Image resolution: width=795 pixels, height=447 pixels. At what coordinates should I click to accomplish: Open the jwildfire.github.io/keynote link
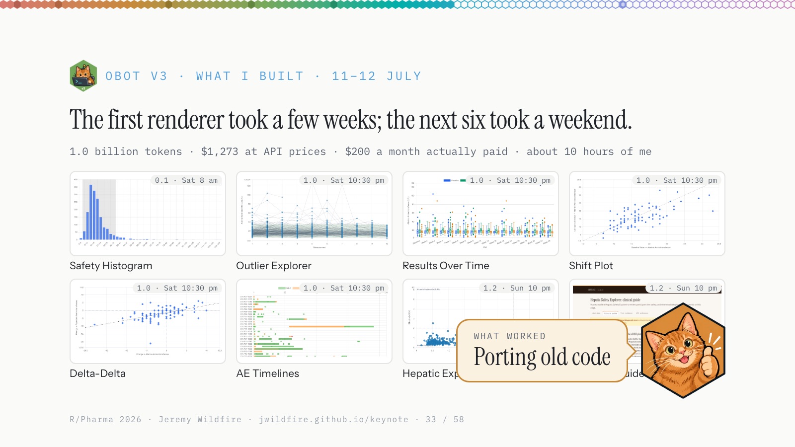click(x=333, y=419)
